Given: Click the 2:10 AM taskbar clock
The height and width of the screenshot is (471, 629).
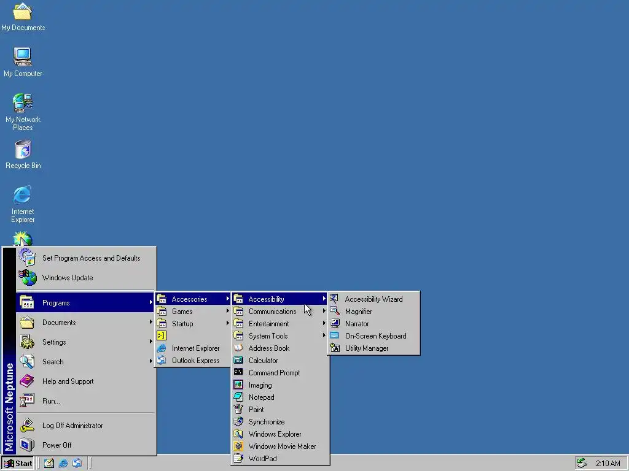Looking at the screenshot, I should [608, 464].
